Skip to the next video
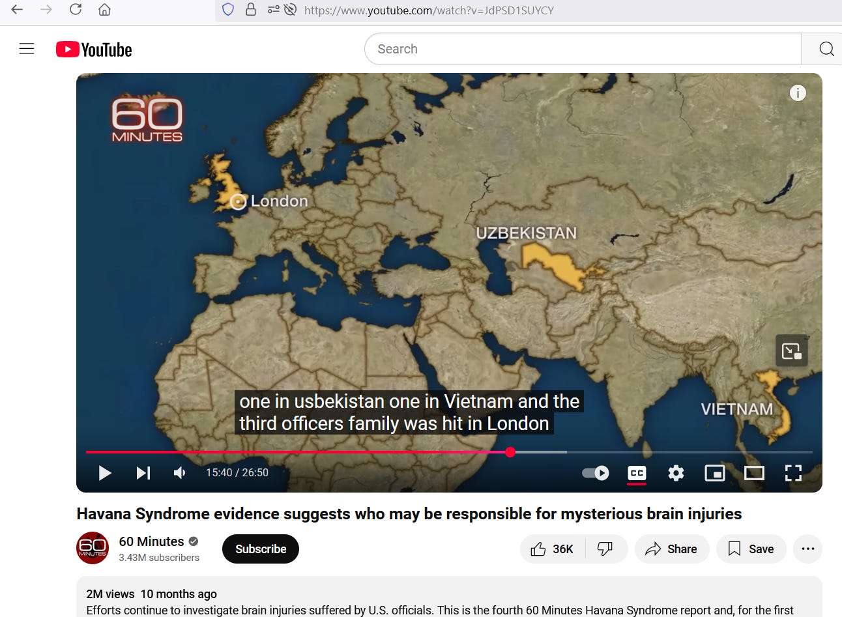This screenshot has height=617, width=842. (x=143, y=473)
